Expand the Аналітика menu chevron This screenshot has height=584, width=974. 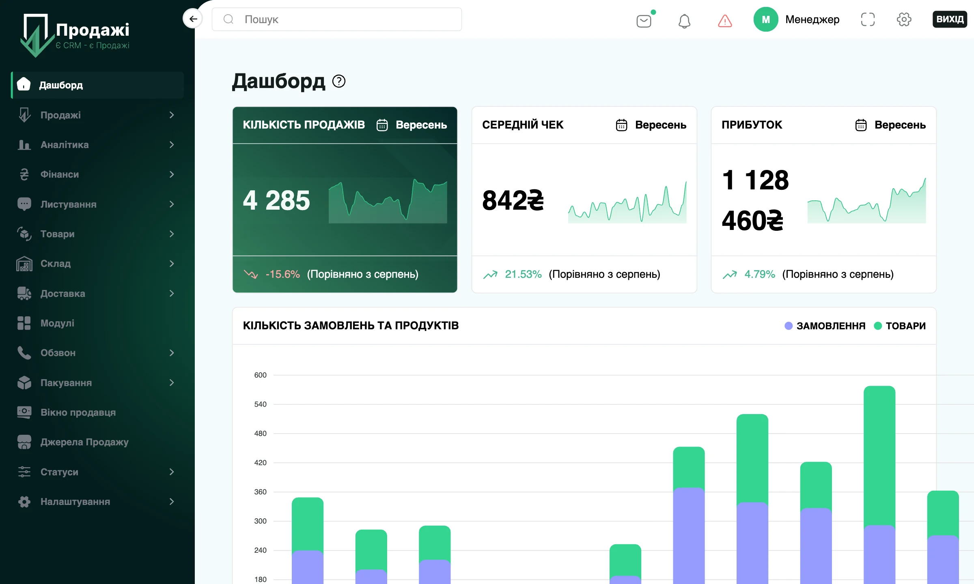[172, 144]
